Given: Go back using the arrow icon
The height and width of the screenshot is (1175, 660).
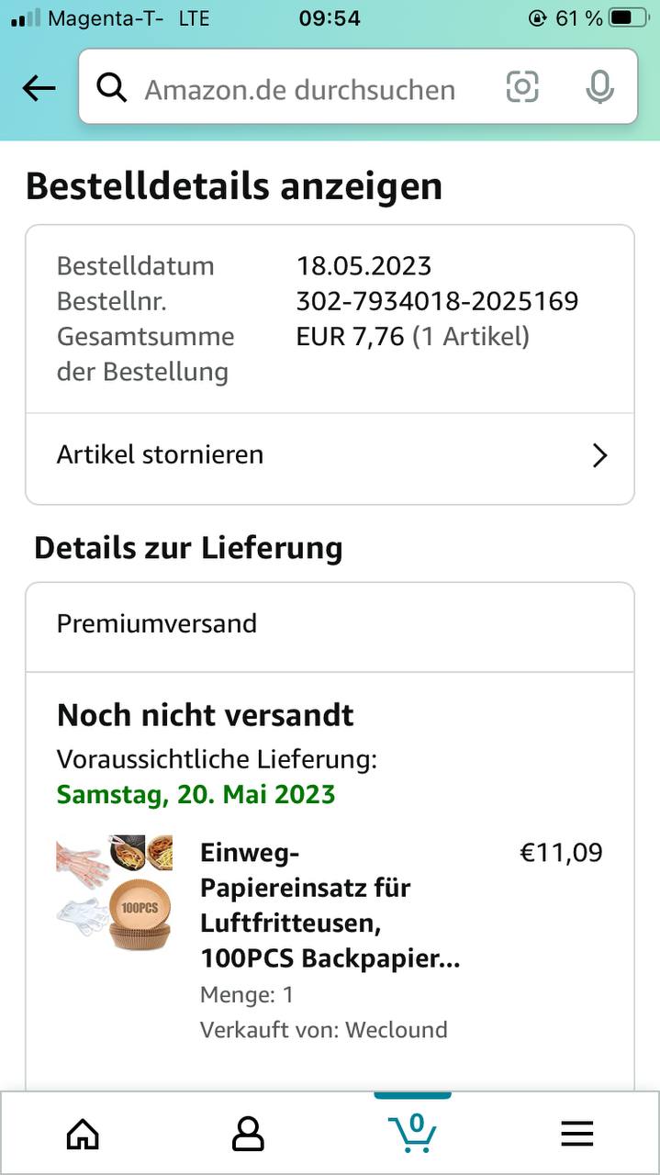Looking at the screenshot, I should (39, 88).
